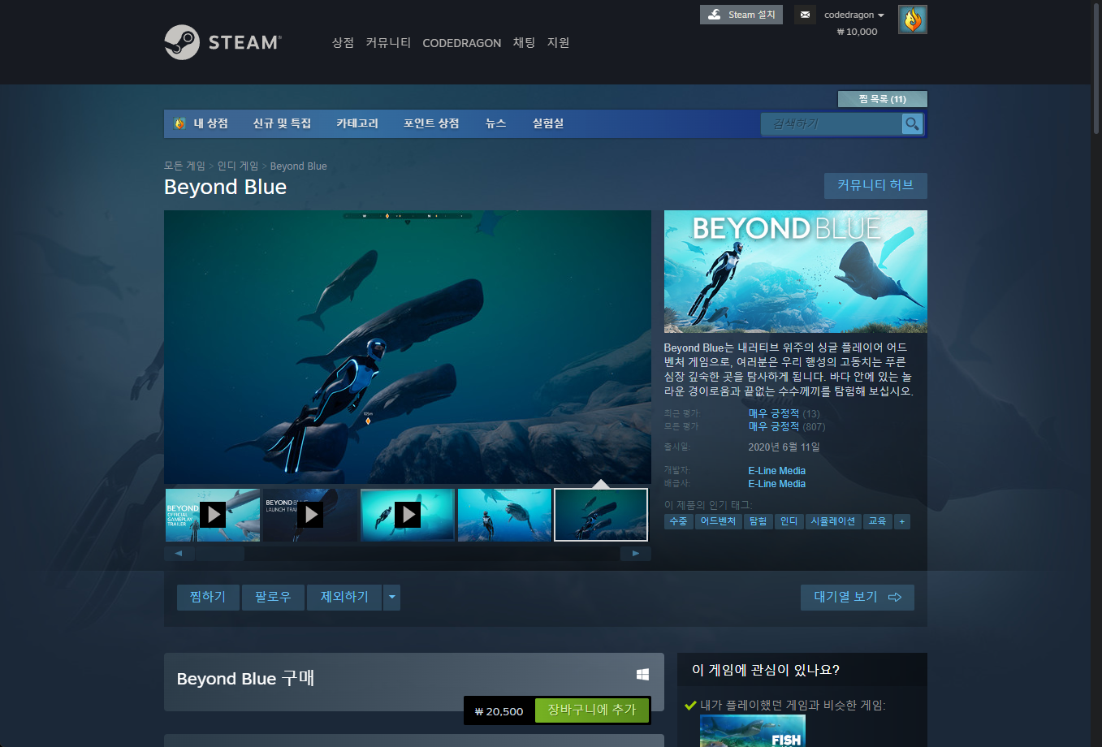
Task: Click the wallet balance ₩10,000
Action: pyautogui.click(x=857, y=32)
